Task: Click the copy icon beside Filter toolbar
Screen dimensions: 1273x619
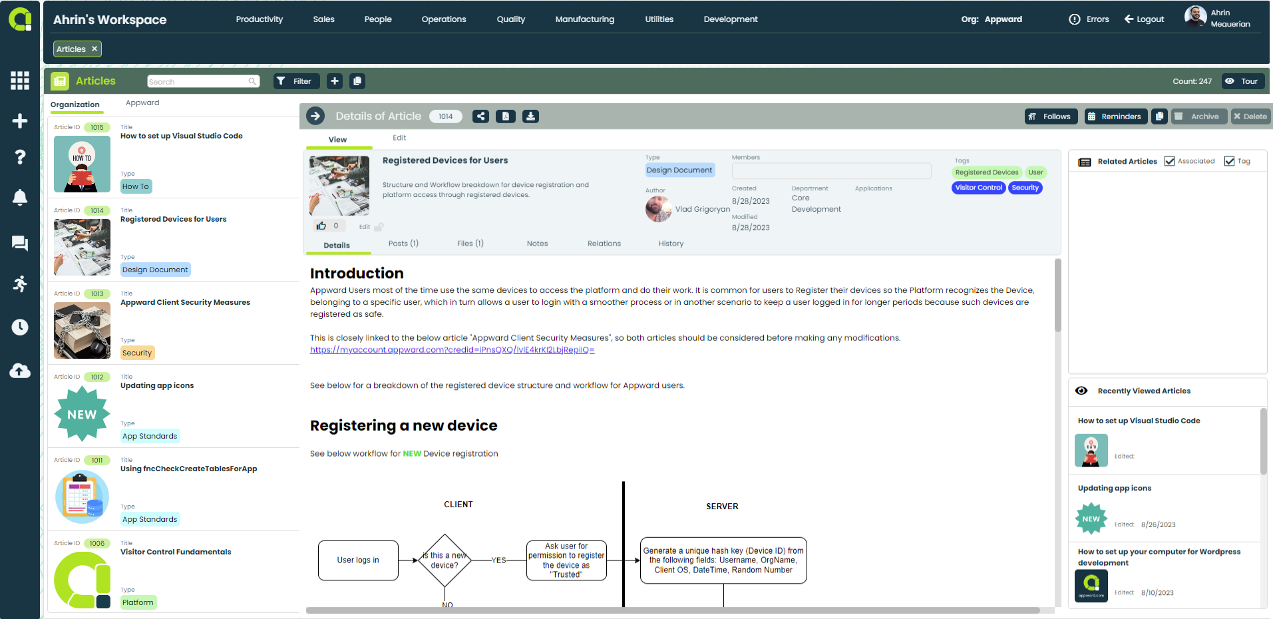Action: click(357, 81)
